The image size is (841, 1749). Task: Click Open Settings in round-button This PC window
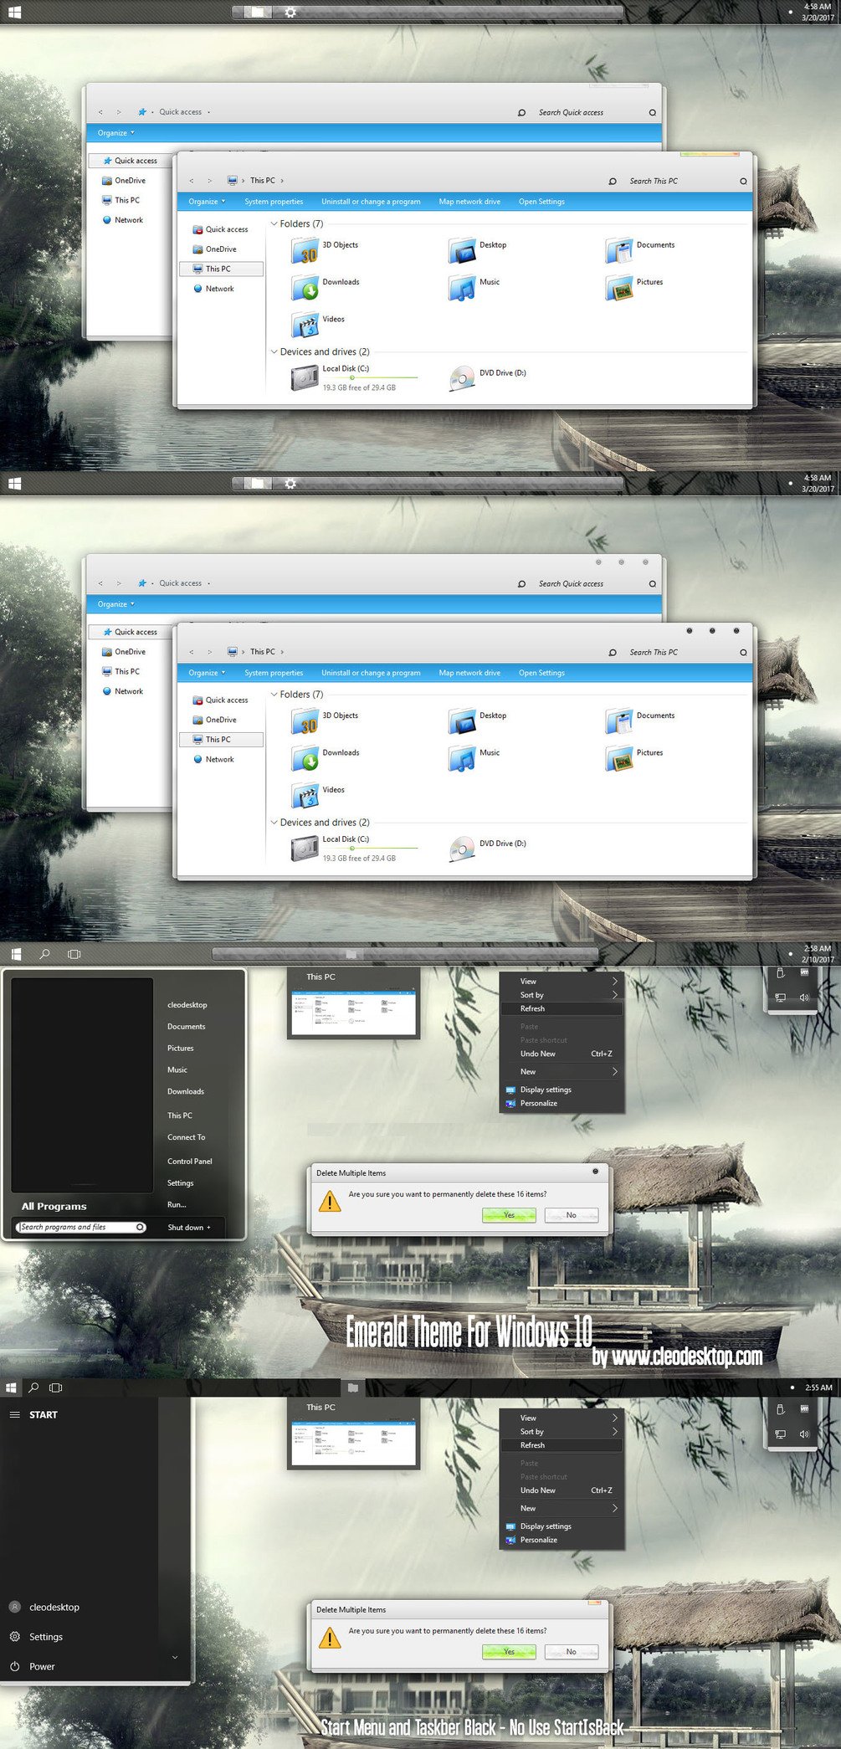pyautogui.click(x=541, y=673)
